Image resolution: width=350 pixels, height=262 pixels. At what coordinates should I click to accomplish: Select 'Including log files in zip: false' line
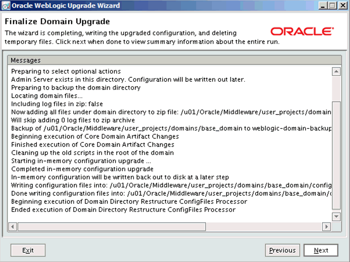click(57, 104)
